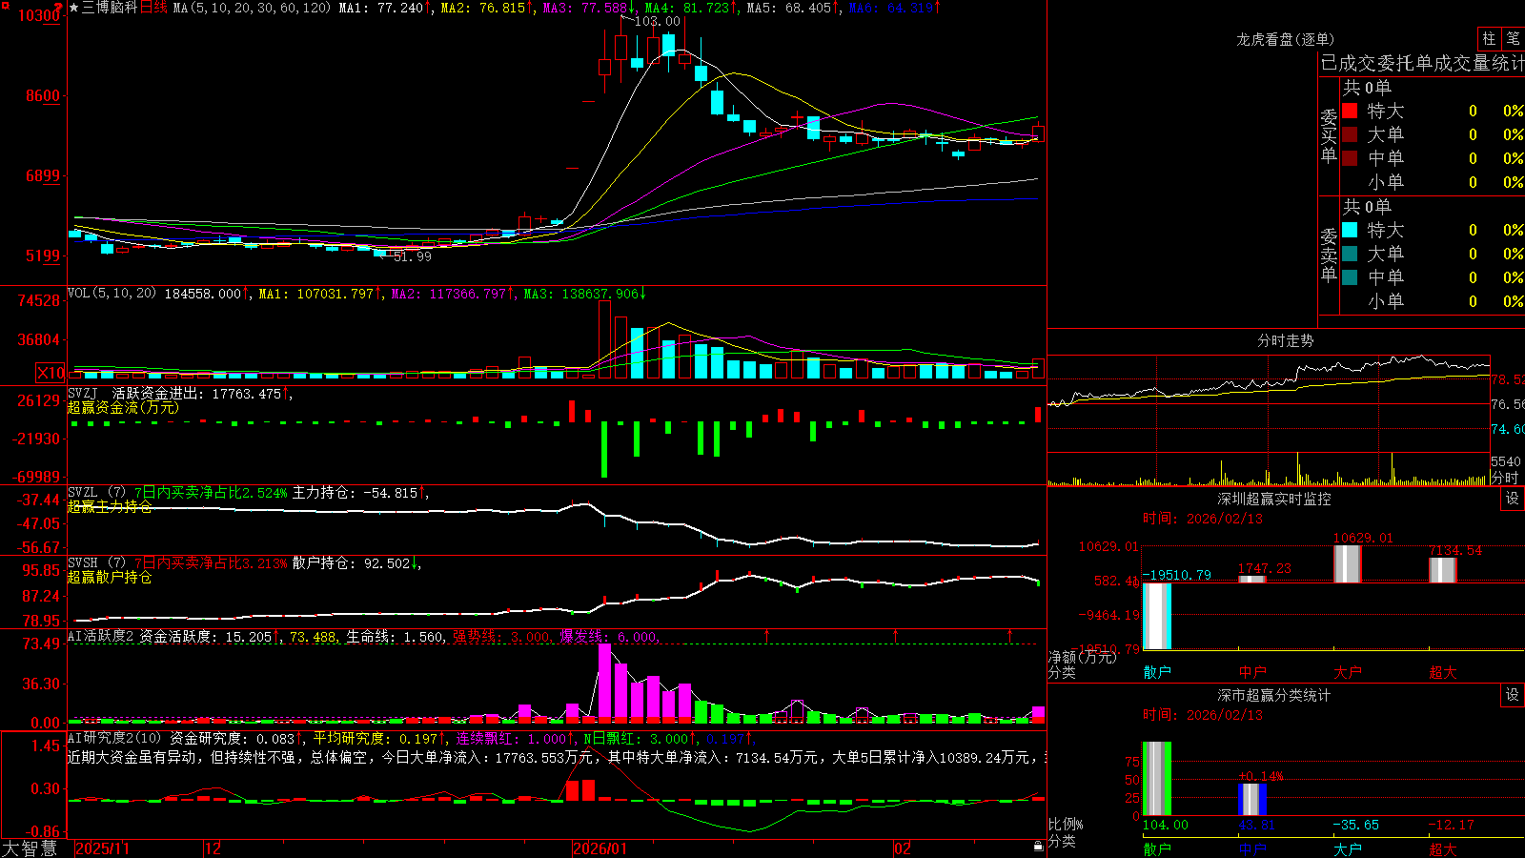Click the 已成交委托单成交量统计 header
Viewport: 1525px width, 858px height.
(1422, 63)
